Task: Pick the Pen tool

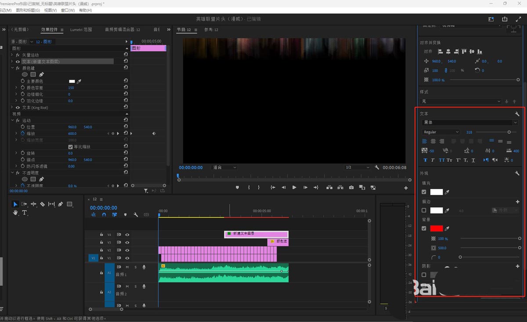Action: pos(61,204)
